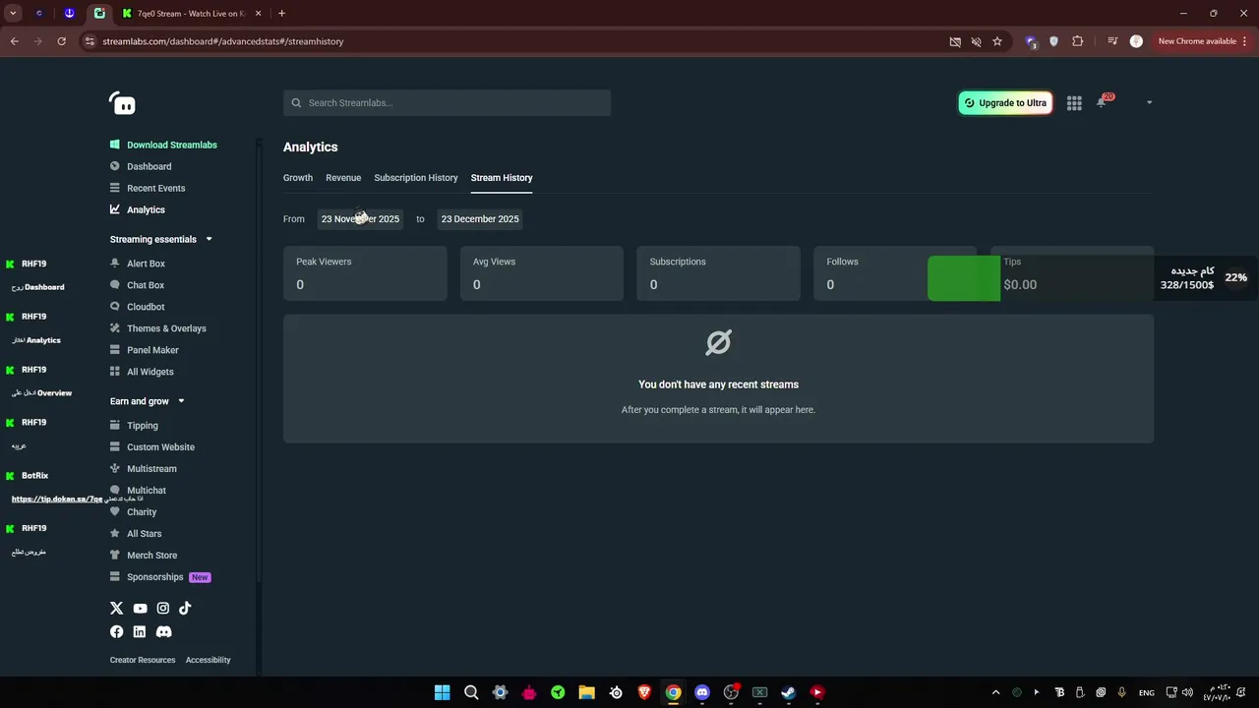Click the All Widgets grid icon
The height and width of the screenshot is (708, 1259).
click(x=115, y=372)
